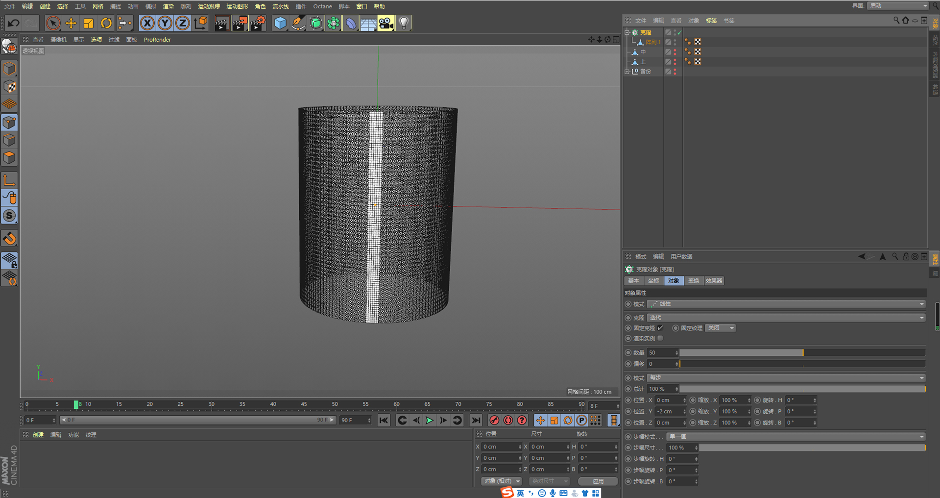The height and width of the screenshot is (498, 940).
Task: Expand the 备份 object tree node
Action: tap(627, 72)
